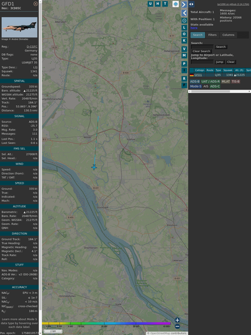The image size is (251, 335).
Task: Sort table by Alt. (ft) column header
Action: tap(239, 70)
